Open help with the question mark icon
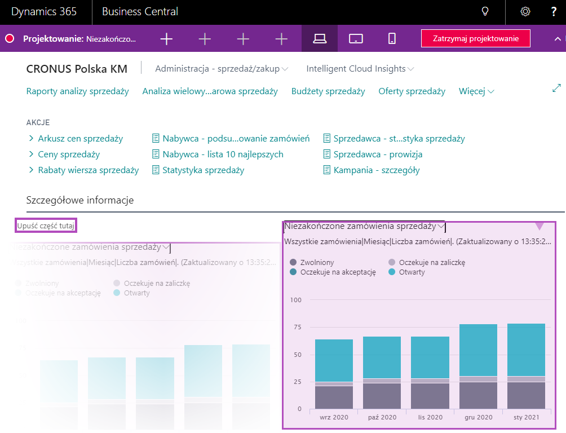Viewport: 566px width, 433px height. [554, 11]
